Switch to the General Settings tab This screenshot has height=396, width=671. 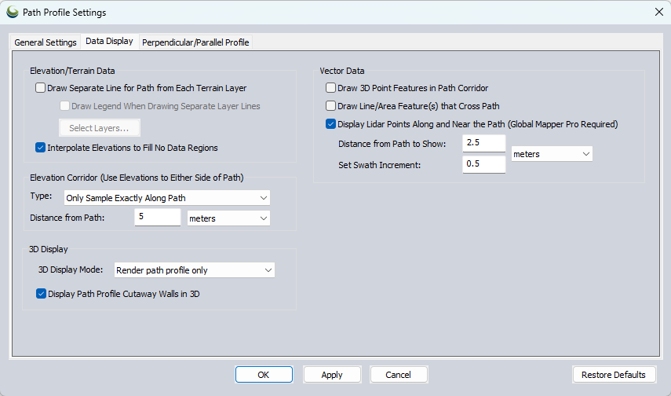point(46,42)
